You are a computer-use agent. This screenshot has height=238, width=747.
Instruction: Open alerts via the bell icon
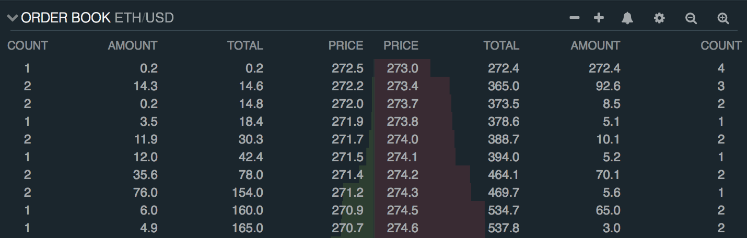click(627, 18)
